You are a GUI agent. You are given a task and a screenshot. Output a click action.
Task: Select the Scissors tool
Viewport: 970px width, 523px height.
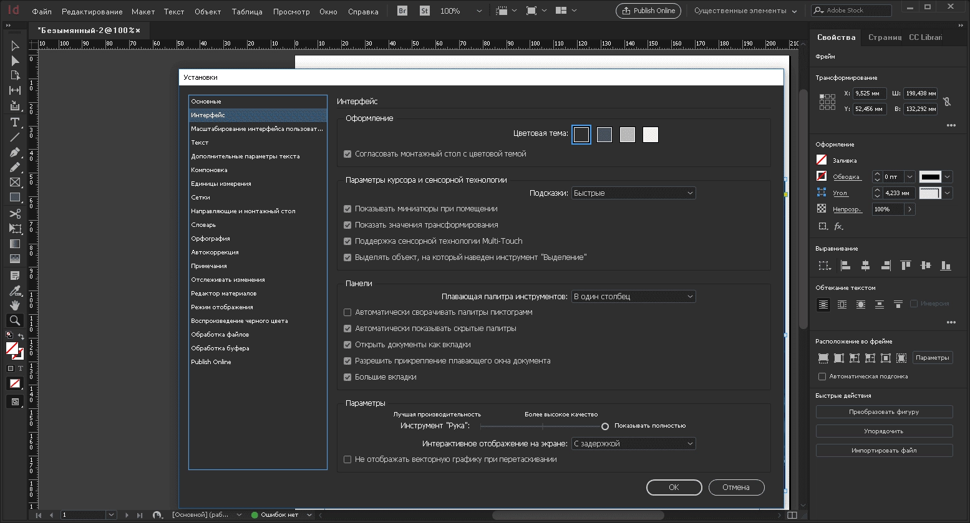click(x=15, y=214)
